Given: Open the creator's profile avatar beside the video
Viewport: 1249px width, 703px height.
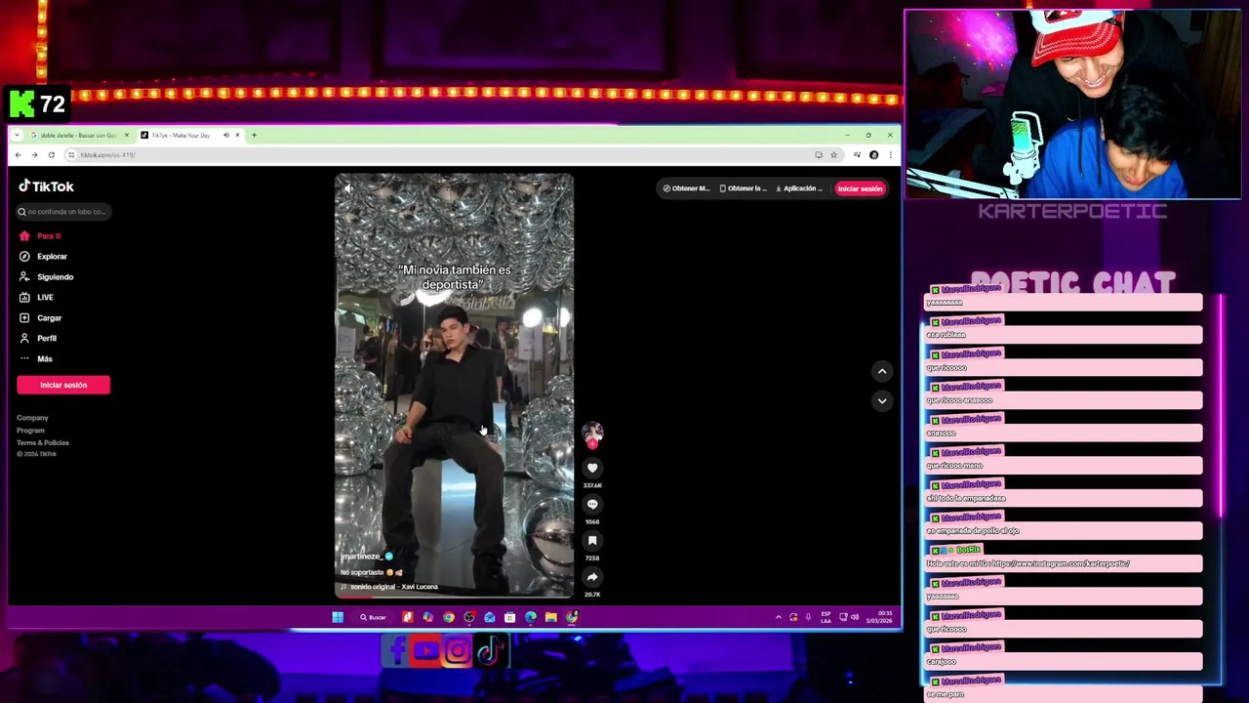Looking at the screenshot, I should 592,432.
